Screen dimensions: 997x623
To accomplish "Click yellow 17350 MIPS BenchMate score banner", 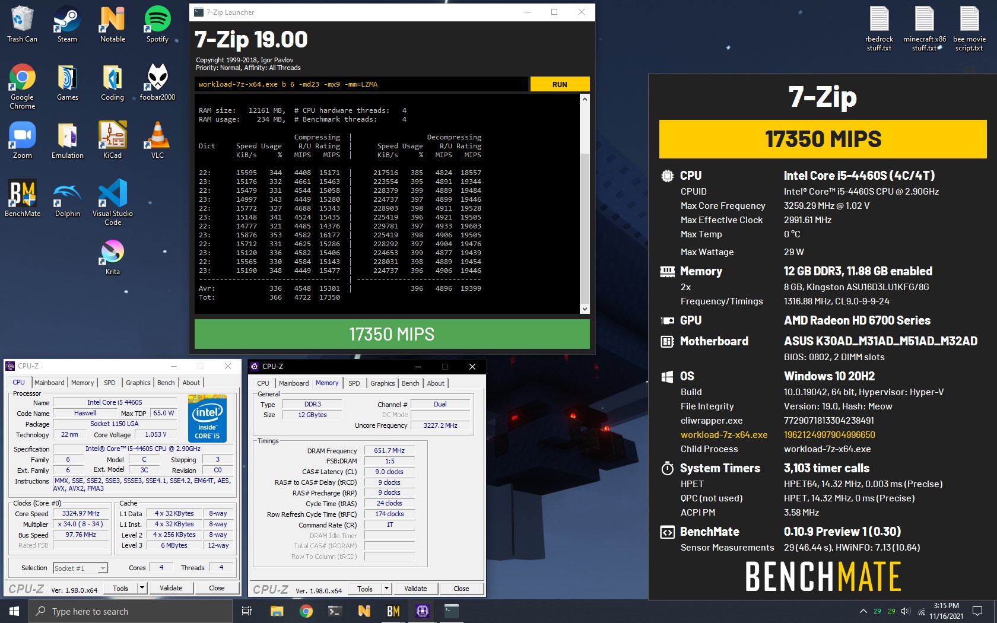I will pos(823,139).
